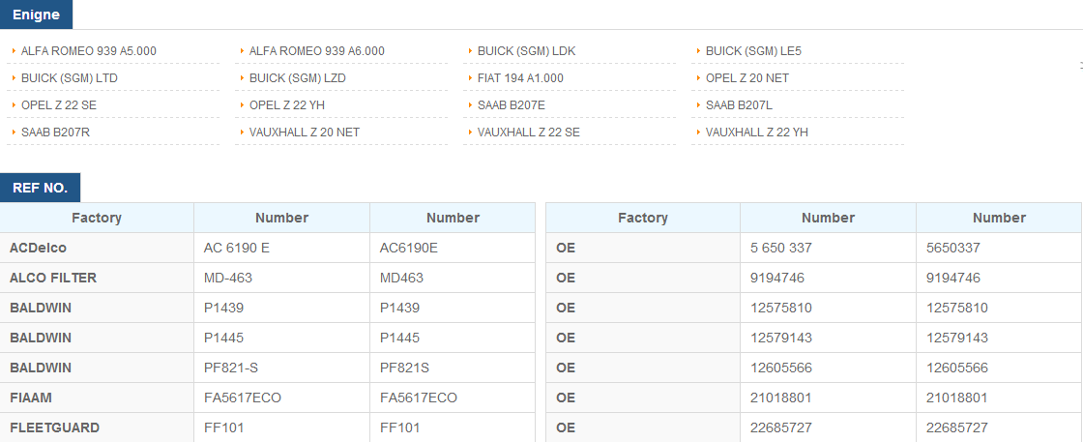This screenshot has height=442, width=1083.
Task: Select BUICK (SGM) LDK engine
Action: click(x=526, y=51)
